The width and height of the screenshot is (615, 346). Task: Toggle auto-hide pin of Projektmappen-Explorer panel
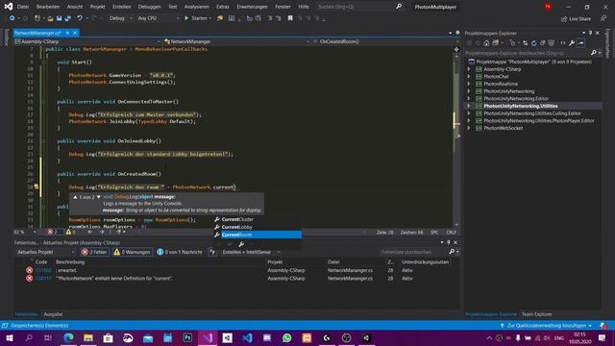(x=590, y=33)
